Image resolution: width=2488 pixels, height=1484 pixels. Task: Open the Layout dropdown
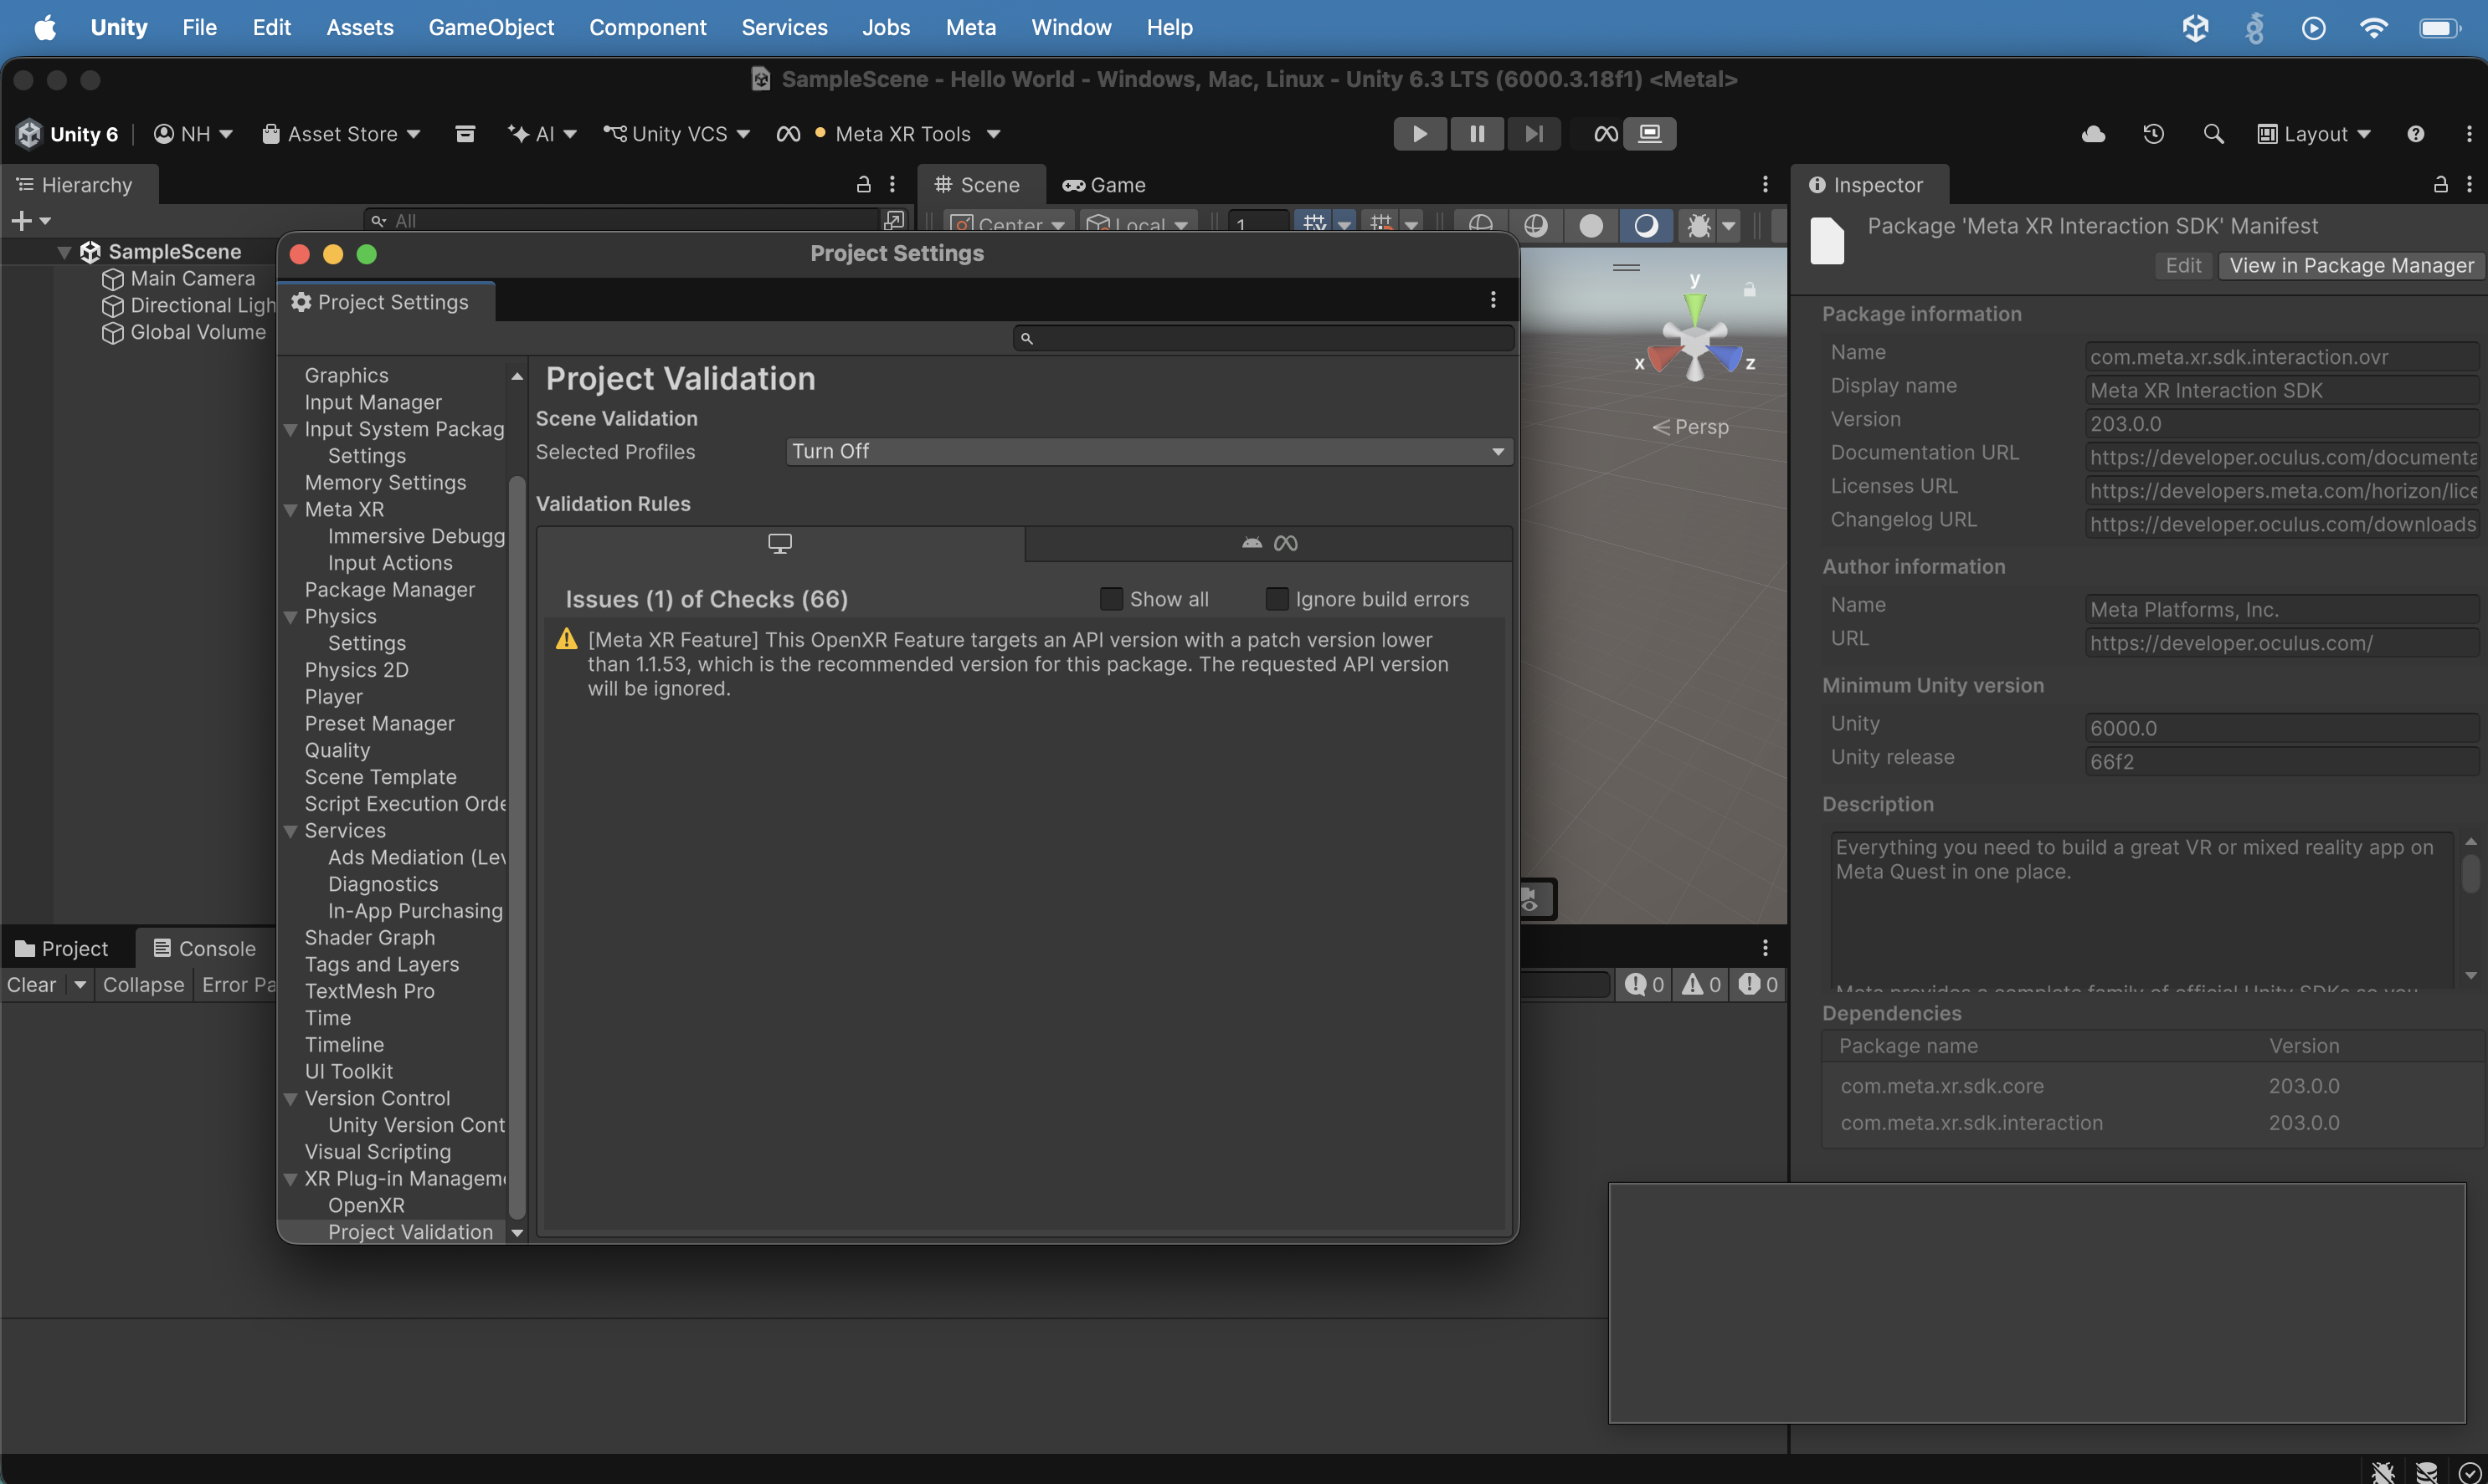point(2314,134)
